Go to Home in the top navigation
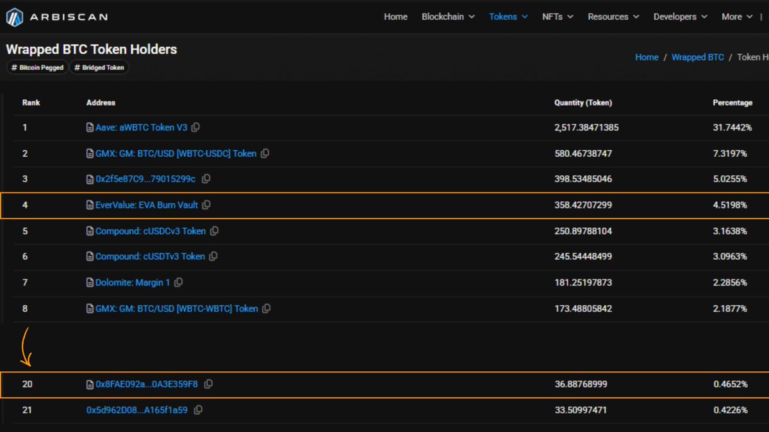 click(x=395, y=17)
